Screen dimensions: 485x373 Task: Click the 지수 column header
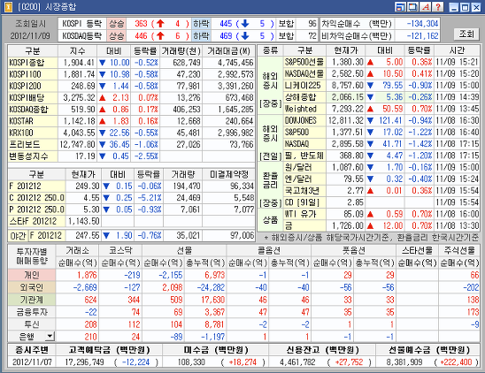[77, 51]
